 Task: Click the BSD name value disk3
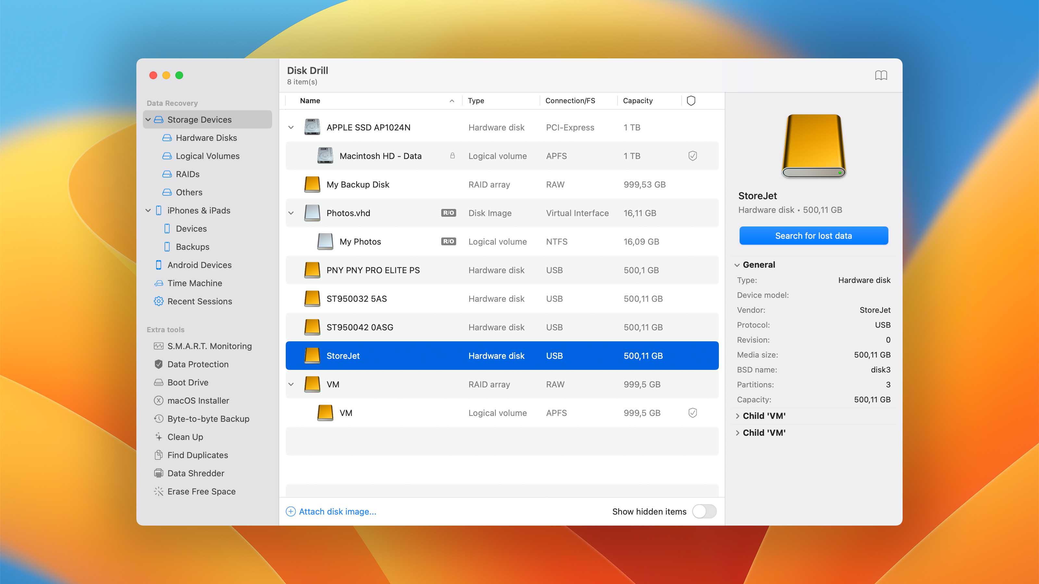click(x=881, y=370)
